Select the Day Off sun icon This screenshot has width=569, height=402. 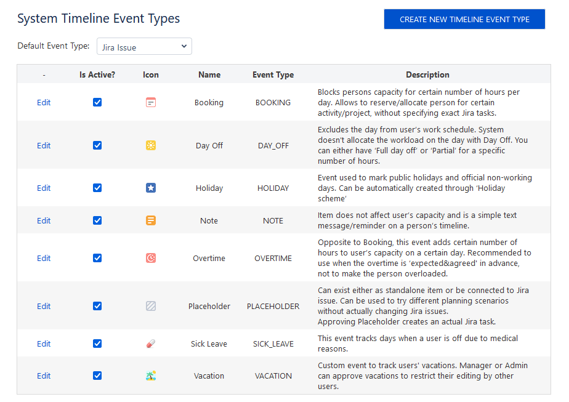tap(151, 145)
